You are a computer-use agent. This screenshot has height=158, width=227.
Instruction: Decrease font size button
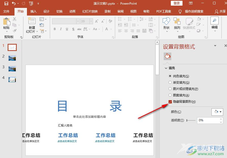pyautogui.click(x=103, y=21)
